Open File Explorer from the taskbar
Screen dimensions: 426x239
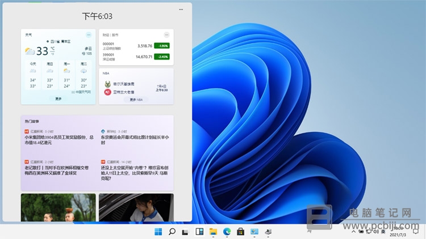[x=213, y=232]
